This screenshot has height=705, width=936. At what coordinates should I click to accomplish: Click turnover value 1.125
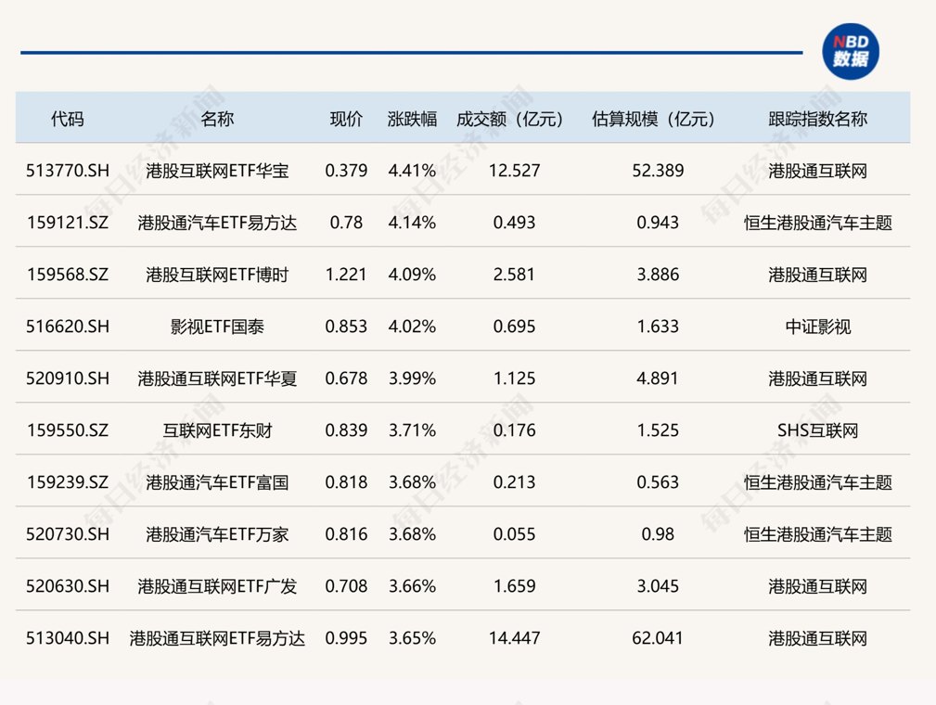coord(515,378)
